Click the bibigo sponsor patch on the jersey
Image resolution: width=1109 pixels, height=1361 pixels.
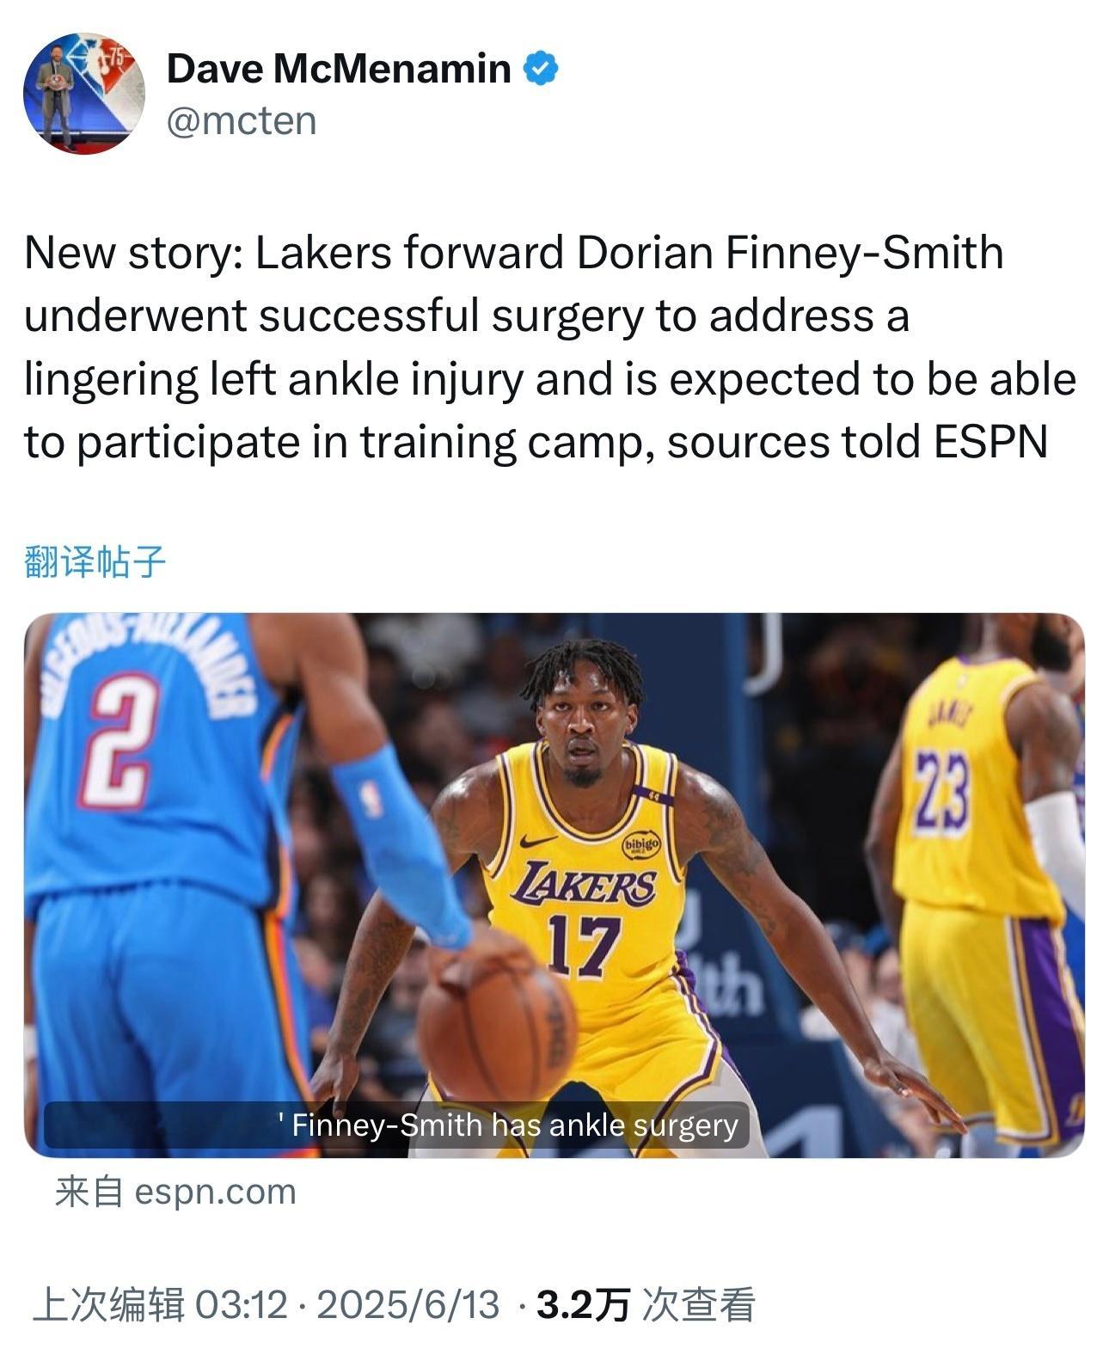coord(641,844)
